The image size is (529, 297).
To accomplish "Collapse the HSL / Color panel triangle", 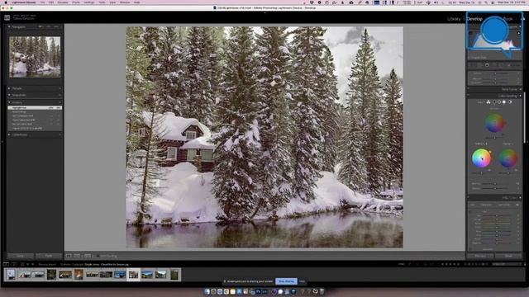I will pyautogui.click(x=521, y=198).
